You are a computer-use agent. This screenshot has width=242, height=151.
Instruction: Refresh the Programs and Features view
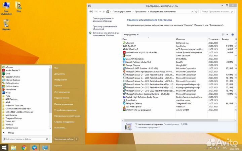click(x=196, y=11)
